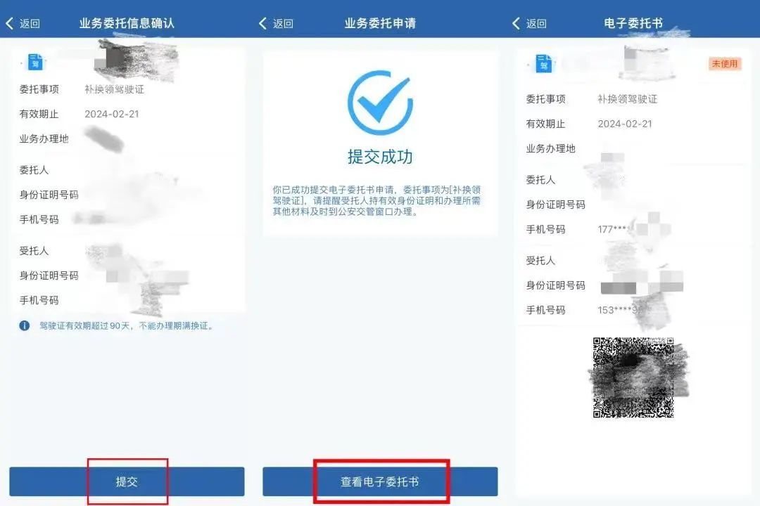
Task: Go back from the 业务委托信息确认 screen
Action: pos(23,23)
